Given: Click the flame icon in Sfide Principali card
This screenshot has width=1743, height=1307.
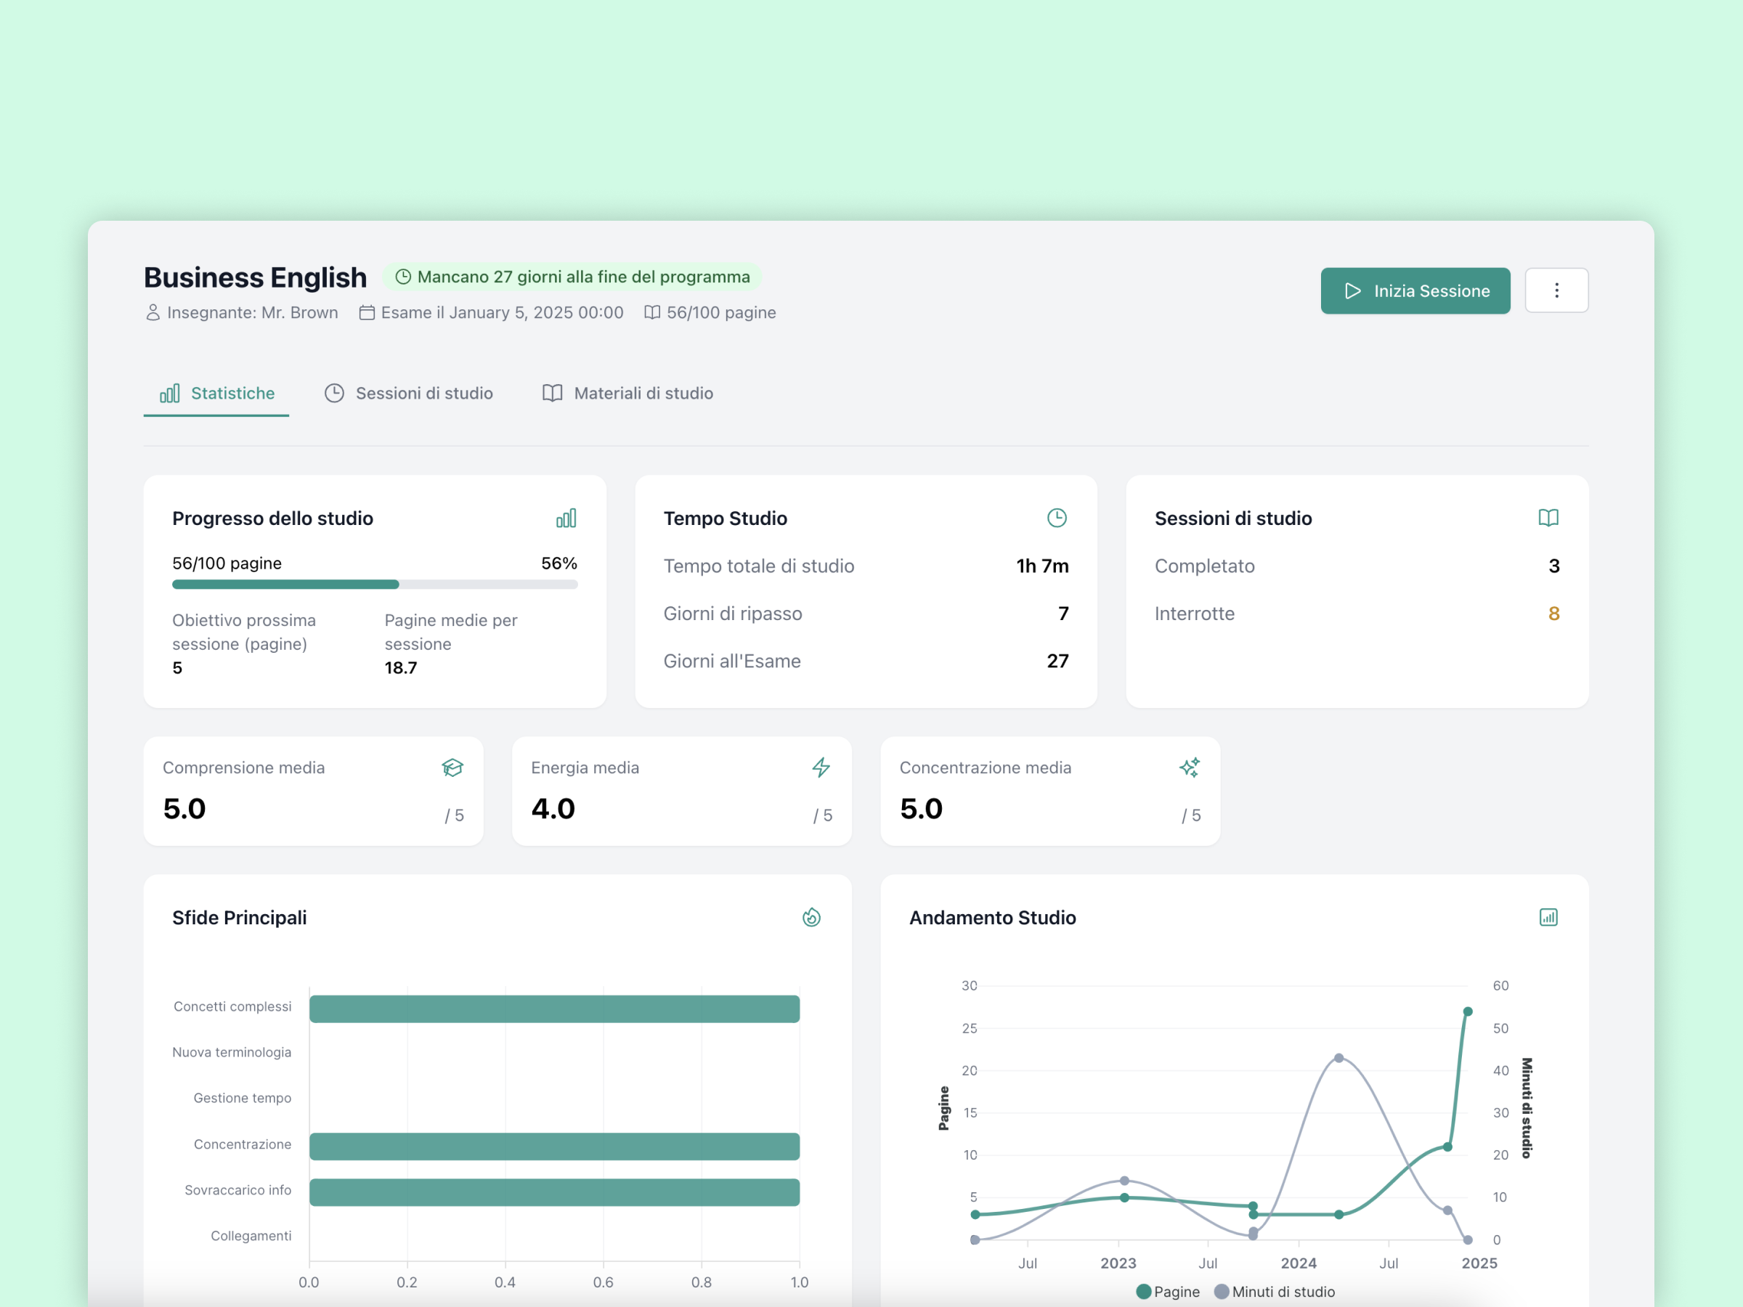Looking at the screenshot, I should coord(812,917).
